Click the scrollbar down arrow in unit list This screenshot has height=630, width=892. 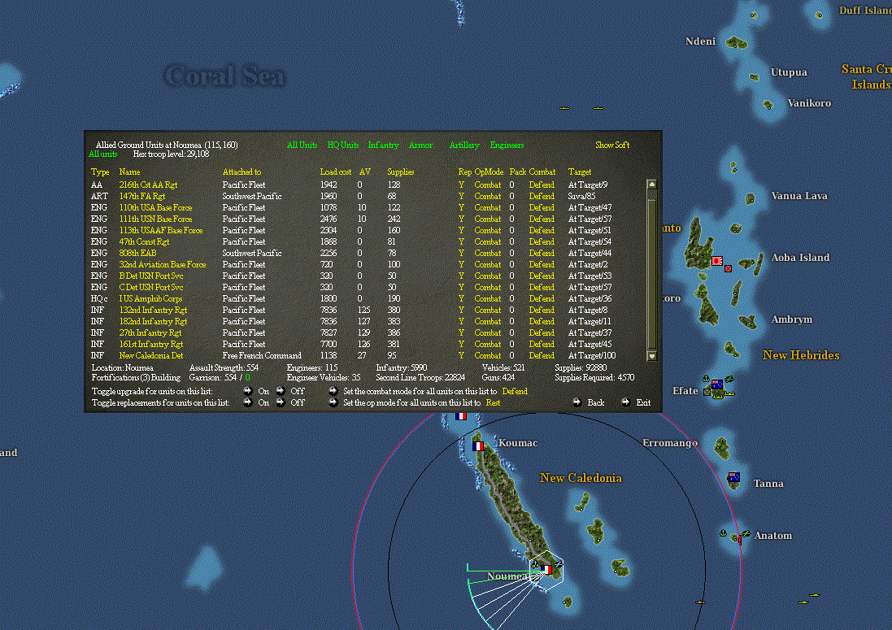652,356
